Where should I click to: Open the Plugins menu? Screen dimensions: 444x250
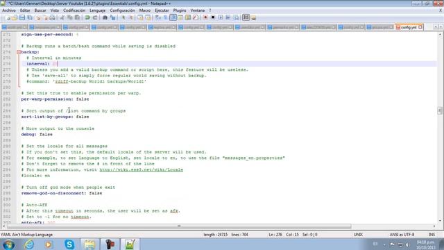point(180,10)
